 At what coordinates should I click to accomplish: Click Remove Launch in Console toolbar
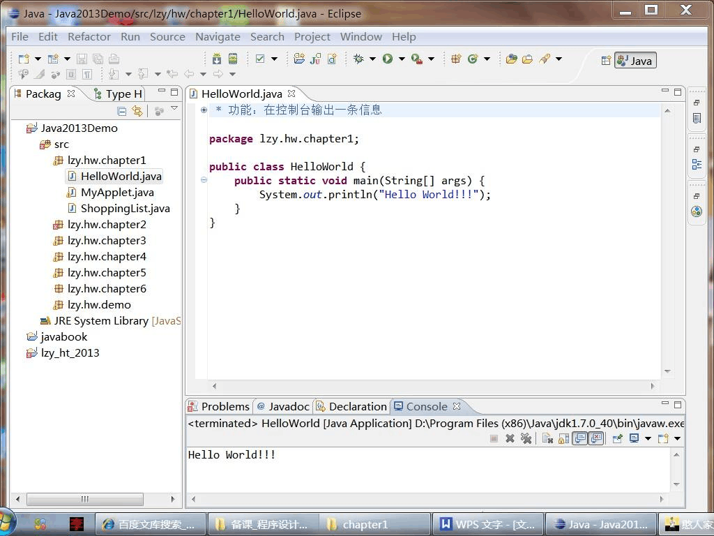510,438
